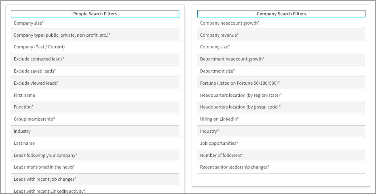Select the Company type filter row
The width and height of the screenshot is (376, 194).
click(x=62, y=35)
